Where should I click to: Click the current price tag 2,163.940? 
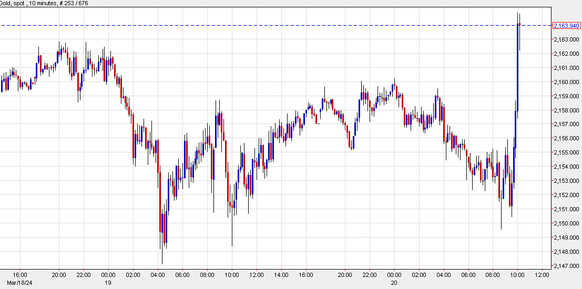click(566, 25)
